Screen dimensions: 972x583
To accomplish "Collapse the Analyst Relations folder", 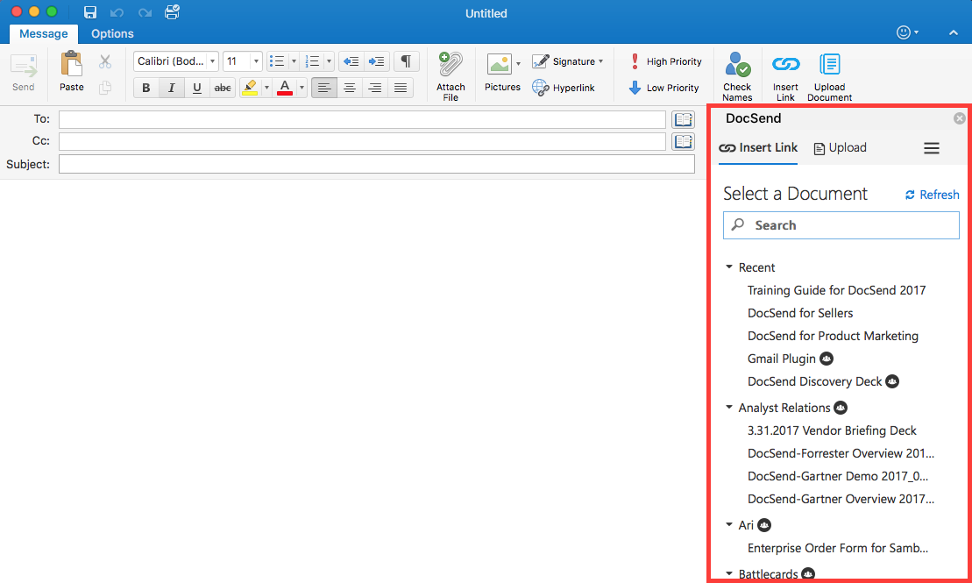I will pos(729,408).
